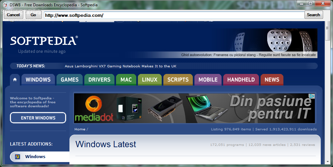
Task: Switch to the DRIVERS tab
Action: click(100, 80)
